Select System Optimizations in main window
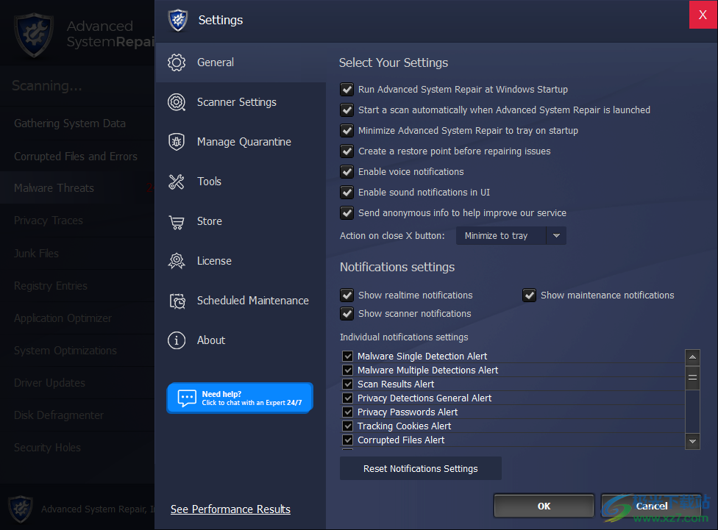Image resolution: width=718 pixels, height=530 pixels. pos(77,351)
